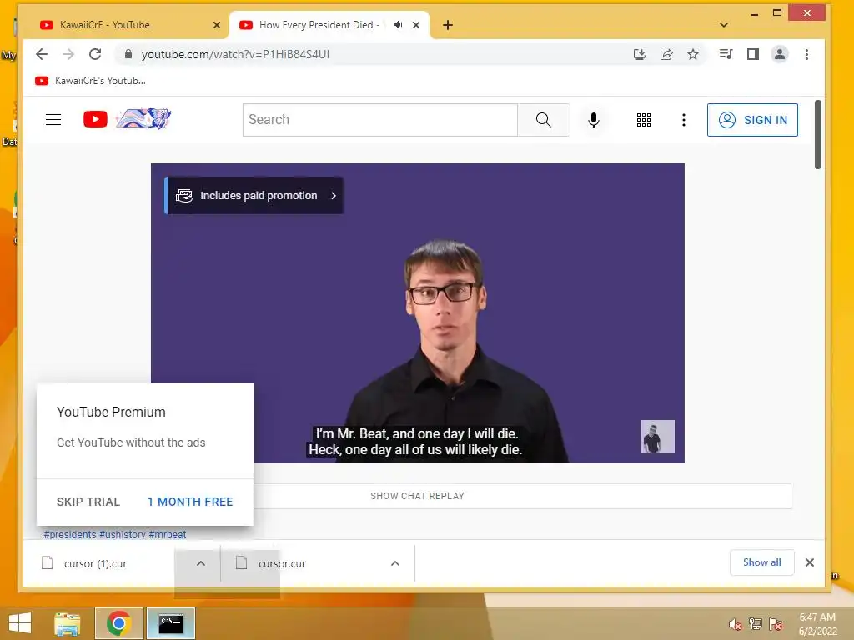This screenshot has height=640, width=854.
Task: Open the media control icon in toolbar
Action: [726, 54]
